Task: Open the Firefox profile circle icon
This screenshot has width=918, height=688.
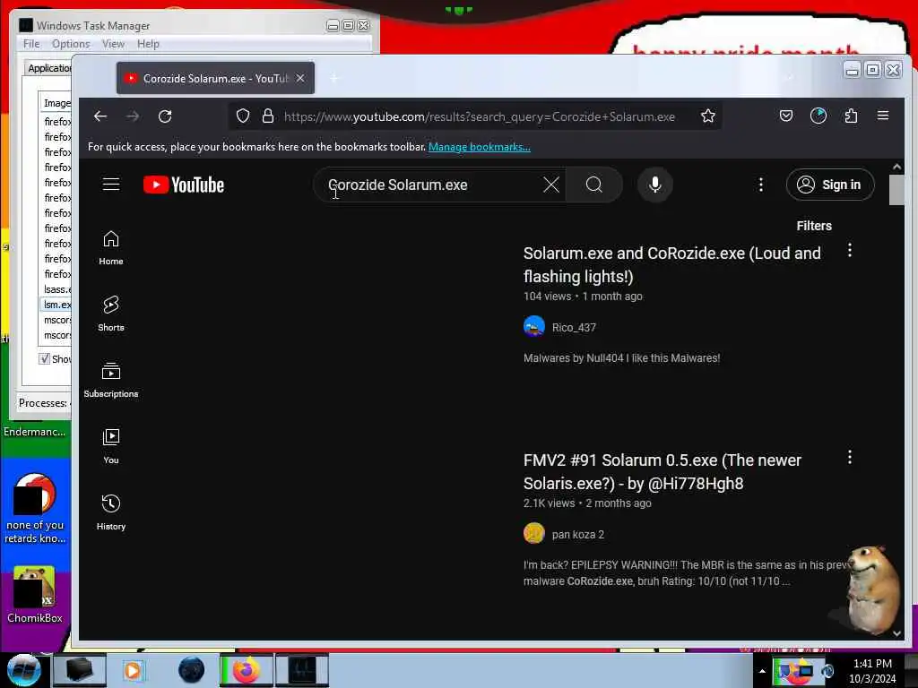Action: tap(818, 116)
